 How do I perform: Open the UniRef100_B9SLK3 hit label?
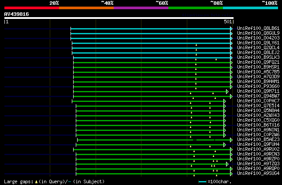pos(258,57)
